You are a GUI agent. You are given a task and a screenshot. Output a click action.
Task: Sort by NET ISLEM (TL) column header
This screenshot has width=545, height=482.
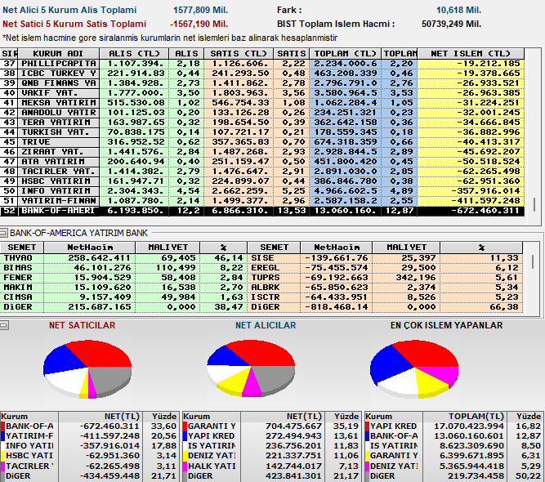tap(471, 54)
